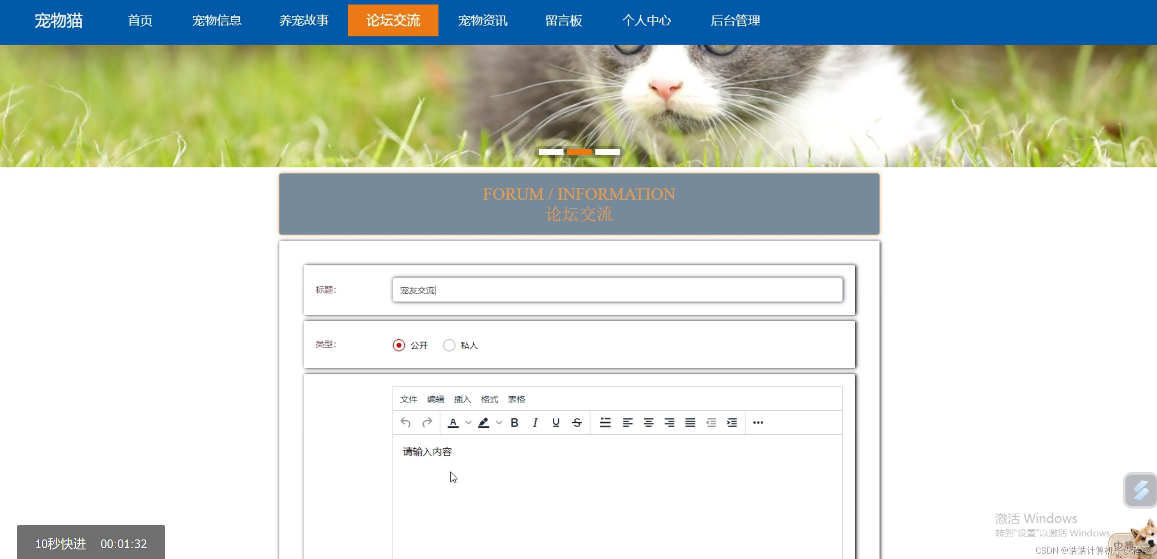Viewport: 1157px width, 559px height.
Task: Open the 格式 menu in the editor
Action: point(489,399)
